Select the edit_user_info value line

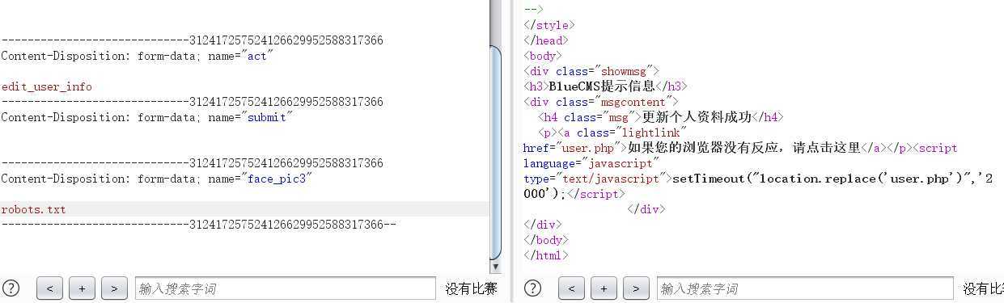pos(47,86)
